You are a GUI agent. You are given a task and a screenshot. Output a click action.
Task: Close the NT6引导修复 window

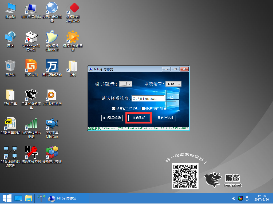pos(184,69)
